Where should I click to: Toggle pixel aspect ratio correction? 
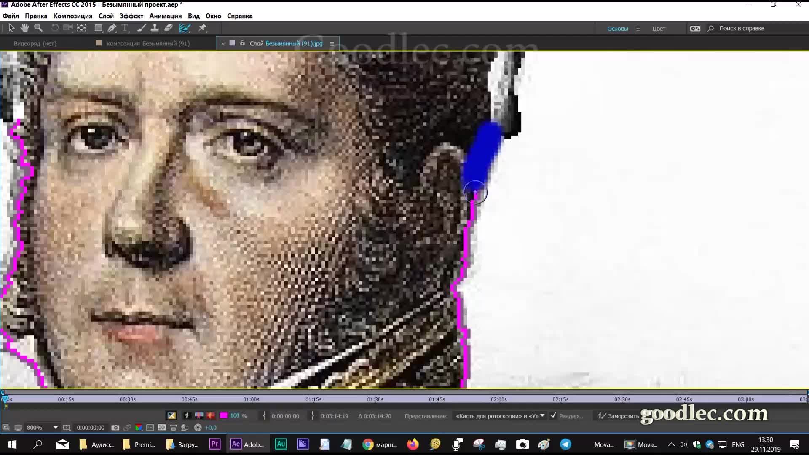click(173, 428)
